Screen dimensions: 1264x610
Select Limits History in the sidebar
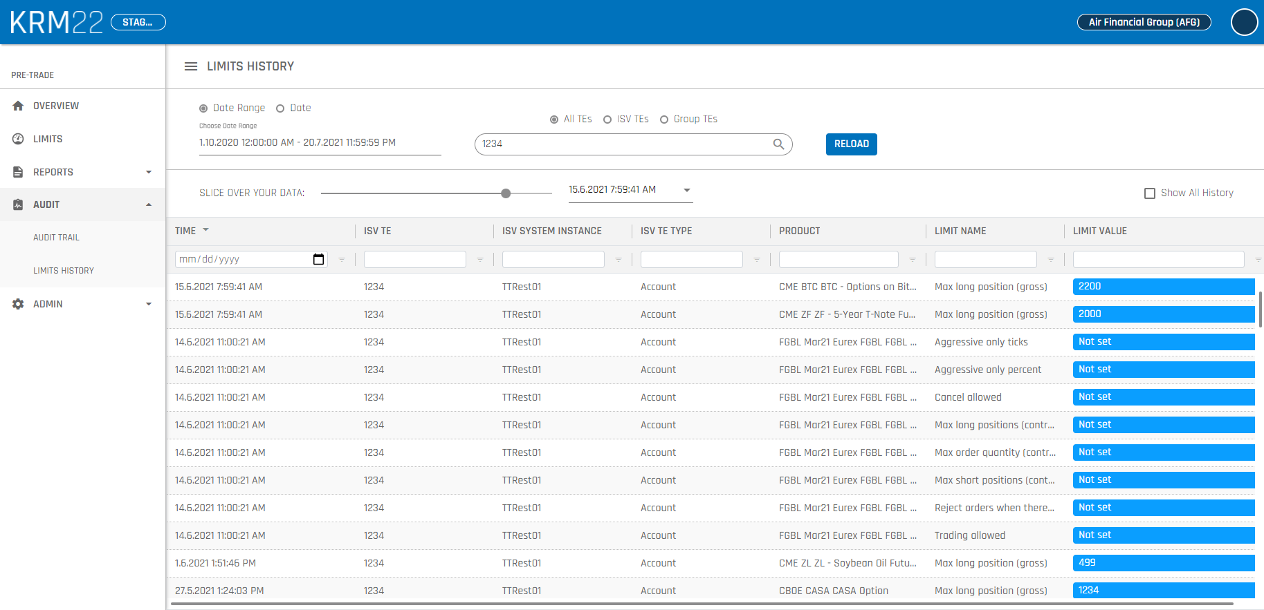click(x=64, y=271)
